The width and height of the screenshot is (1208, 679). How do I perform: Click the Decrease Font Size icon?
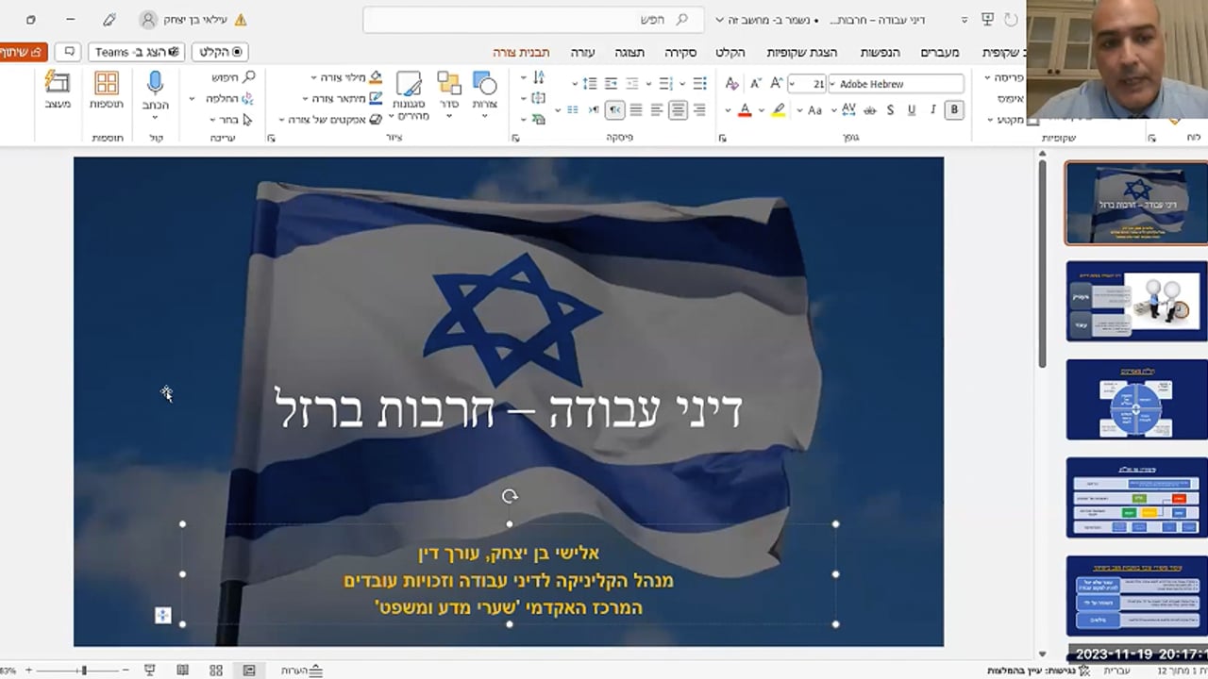757,83
